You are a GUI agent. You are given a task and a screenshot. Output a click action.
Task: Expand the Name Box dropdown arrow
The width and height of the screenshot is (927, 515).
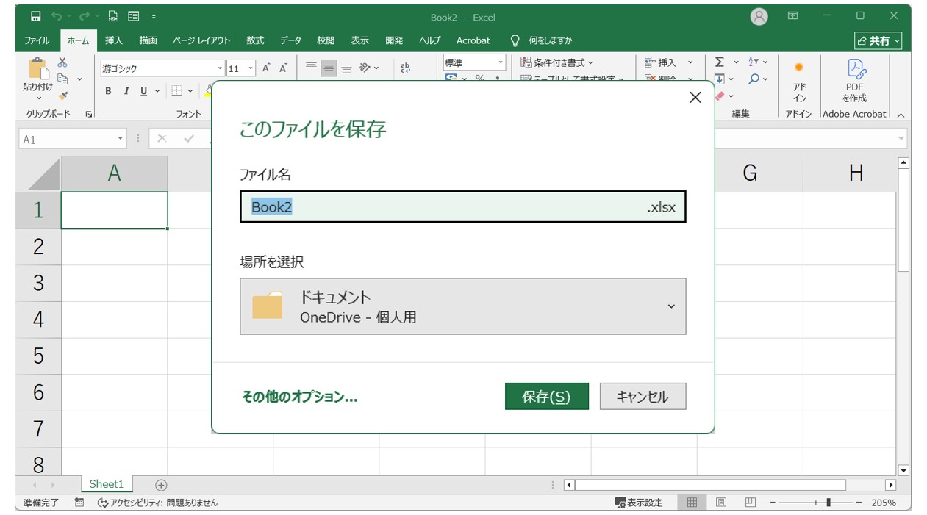pyautogui.click(x=121, y=139)
